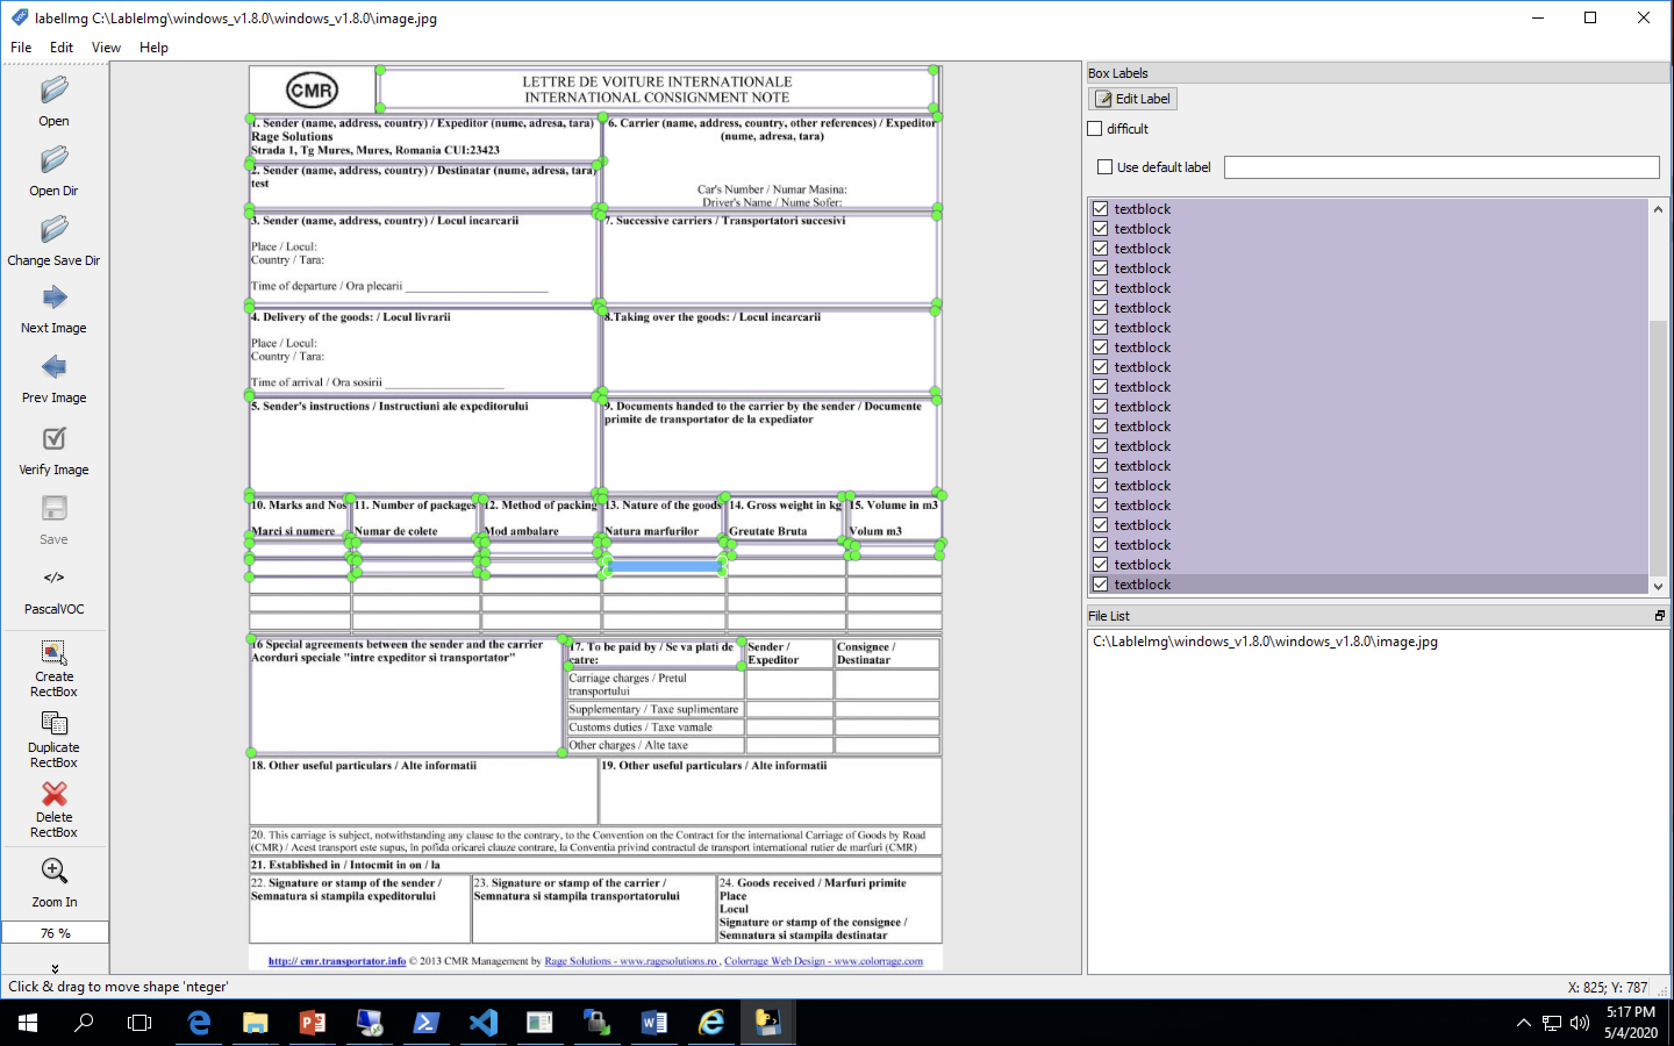Open the File menu
The height and width of the screenshot is (1046, 1674).
19,47
